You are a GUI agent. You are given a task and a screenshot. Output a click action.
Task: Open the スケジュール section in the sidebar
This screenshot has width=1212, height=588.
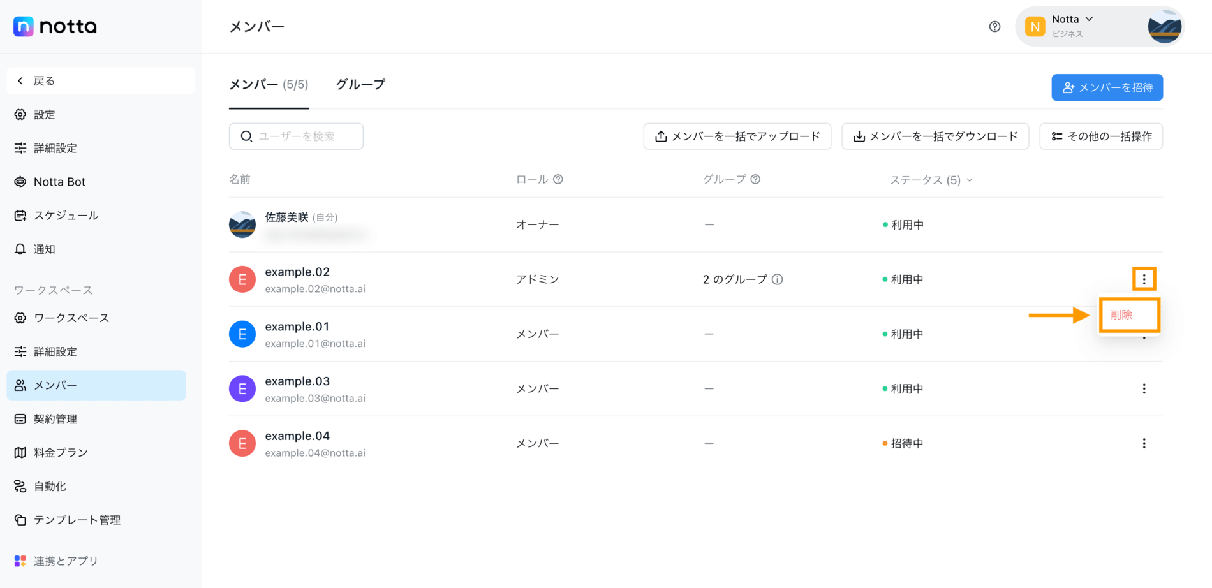pos(66,215)
